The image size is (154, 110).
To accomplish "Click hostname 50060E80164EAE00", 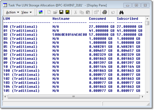I will point(70,35).
